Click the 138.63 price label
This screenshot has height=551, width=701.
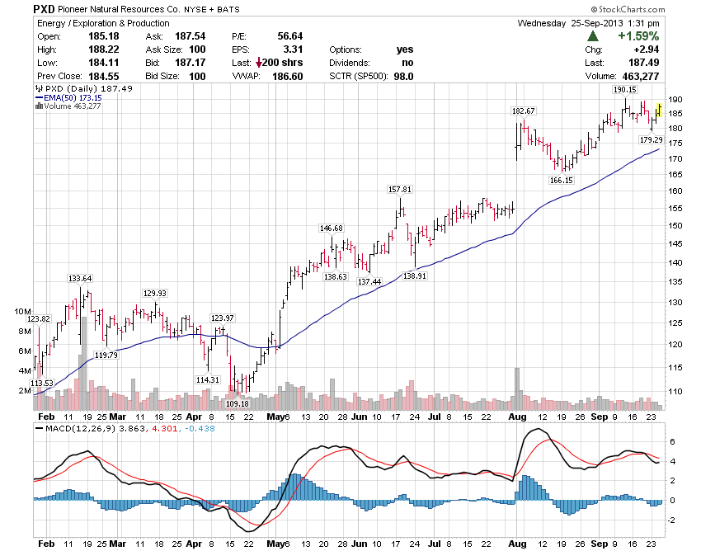pos(336,277)
